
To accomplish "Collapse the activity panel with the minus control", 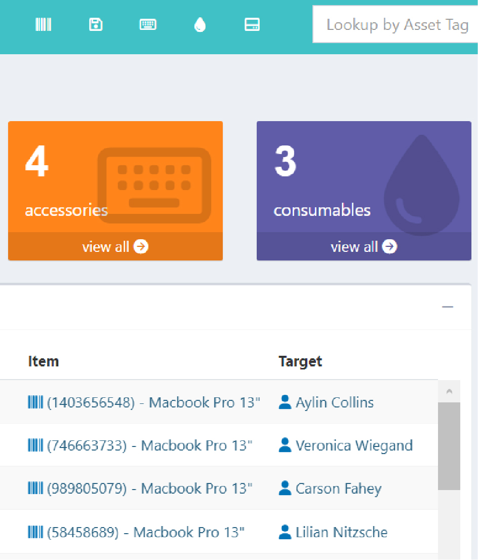I will 447,307.
